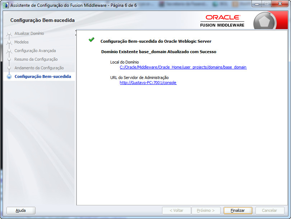This screenshot has height=219, width=291.
Task: Click the step node icon beside Atualizar Domínio
Action: coord(9,34)
